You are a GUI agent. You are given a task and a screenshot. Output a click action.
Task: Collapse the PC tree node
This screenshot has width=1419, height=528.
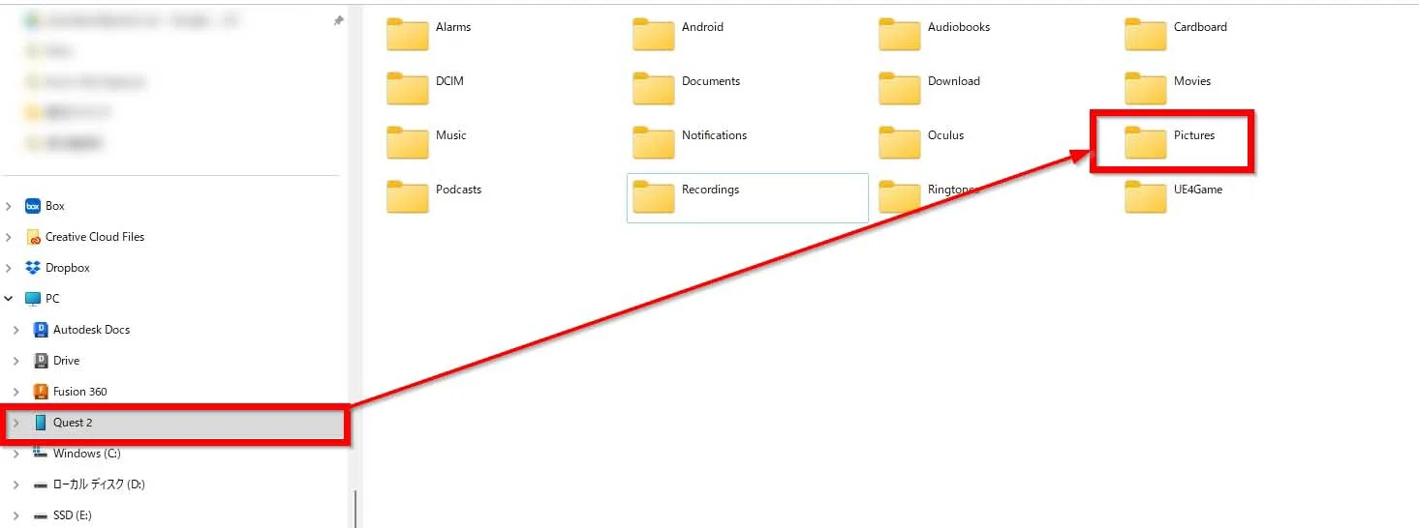[9, 299]
